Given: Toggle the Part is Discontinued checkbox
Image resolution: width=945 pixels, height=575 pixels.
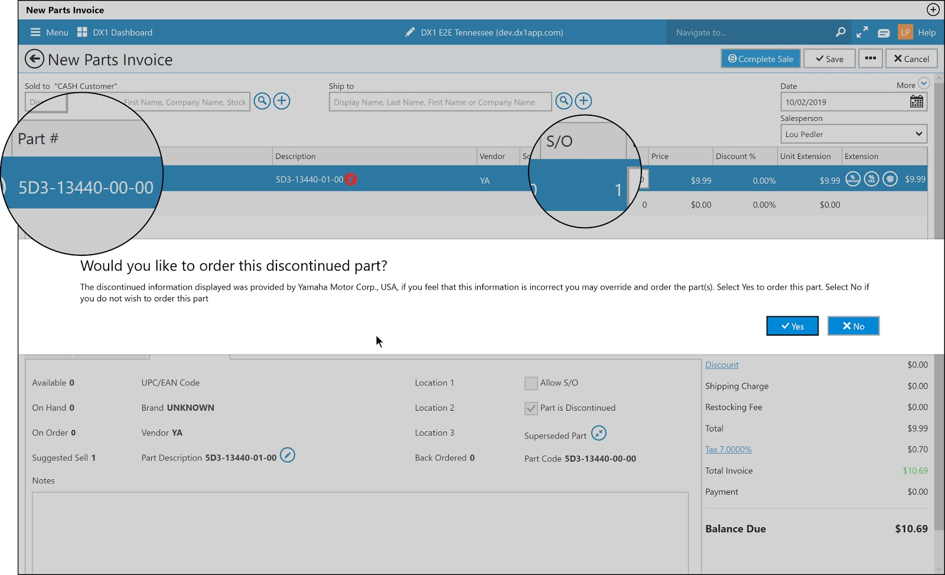Looking at the screenshot, I should [x=531, y=408].
